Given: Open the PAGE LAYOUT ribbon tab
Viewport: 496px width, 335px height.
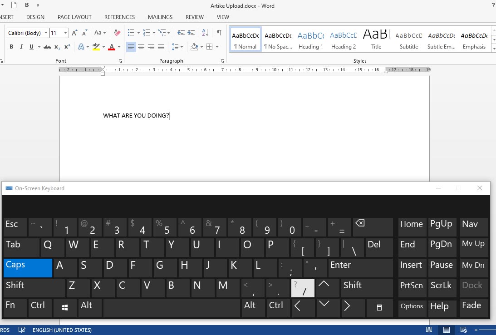Looking at the screenshot, I should coord(74,17).
